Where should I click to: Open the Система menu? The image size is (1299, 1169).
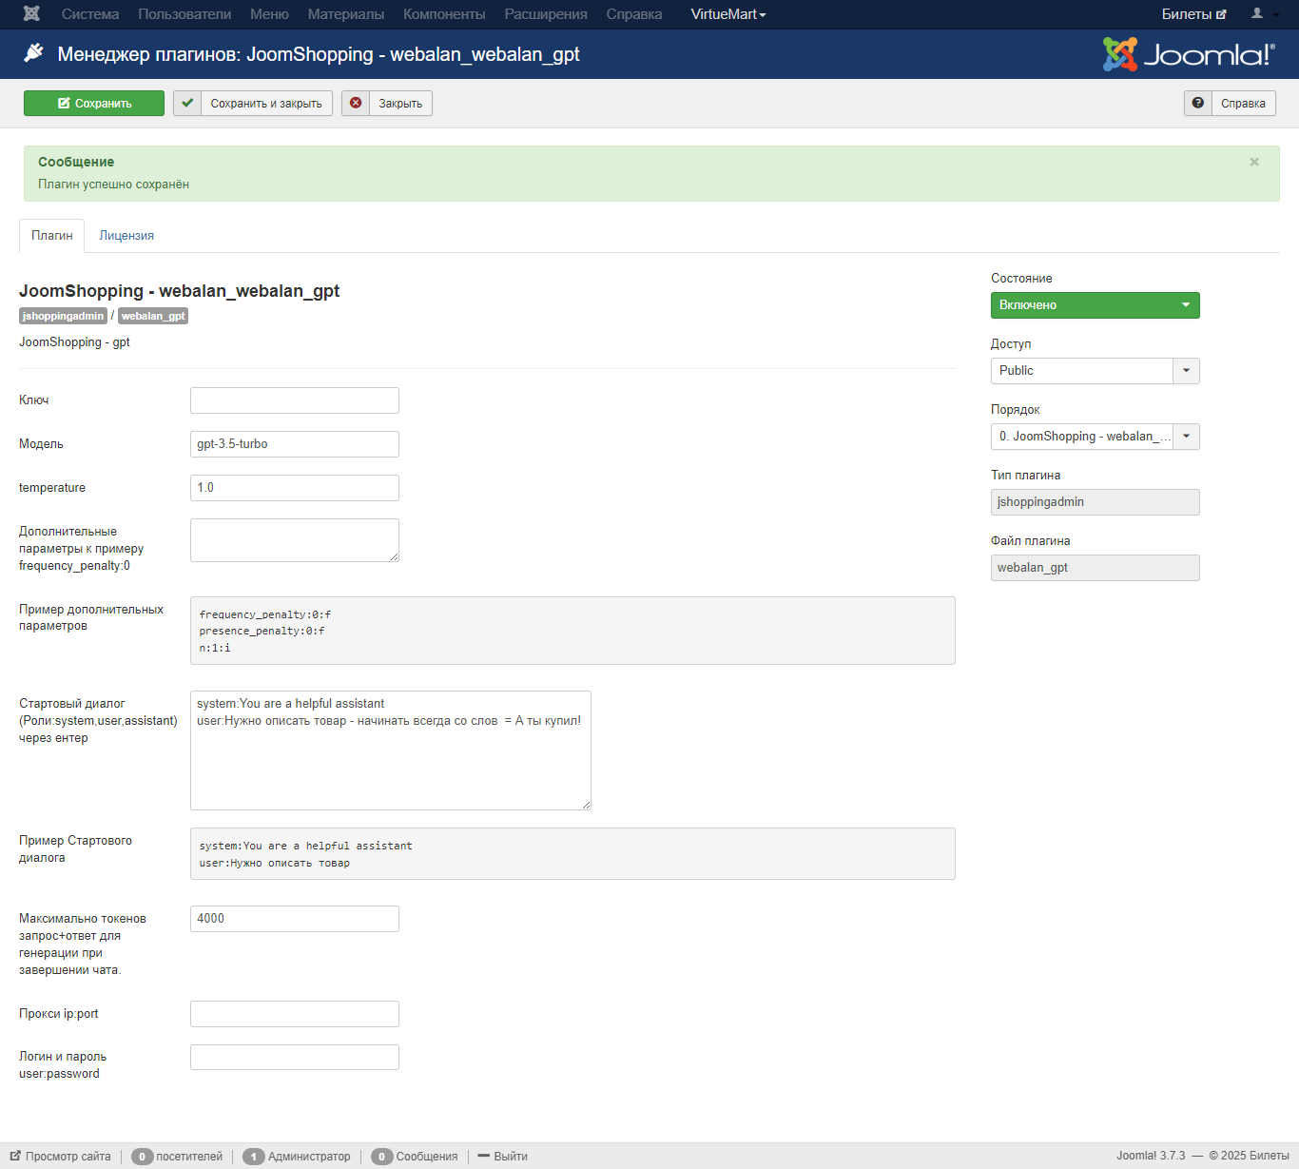click(x=90, y=14)
